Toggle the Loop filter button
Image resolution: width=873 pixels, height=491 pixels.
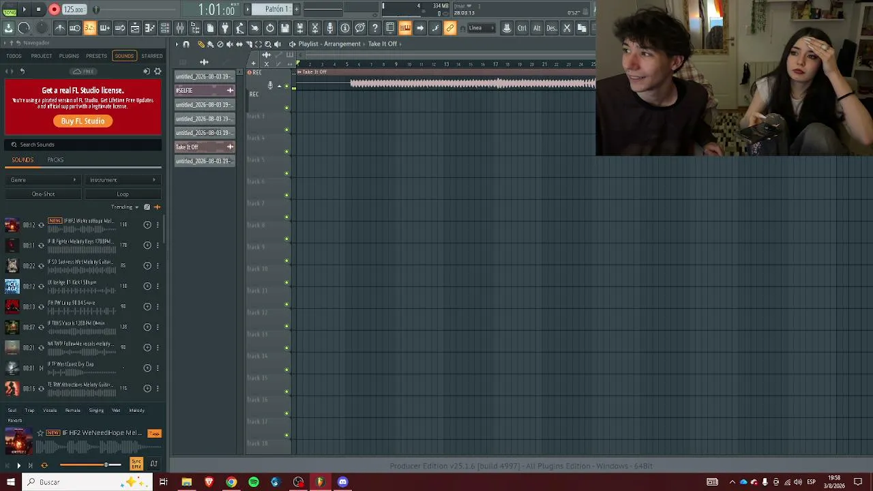pyautogui.click(x=123, y=194)
